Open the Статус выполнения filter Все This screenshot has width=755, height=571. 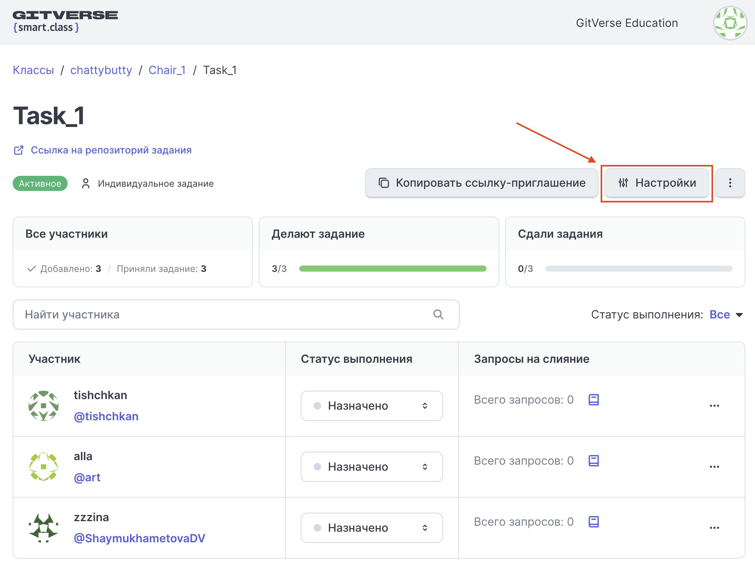click(x=726, y=315)
